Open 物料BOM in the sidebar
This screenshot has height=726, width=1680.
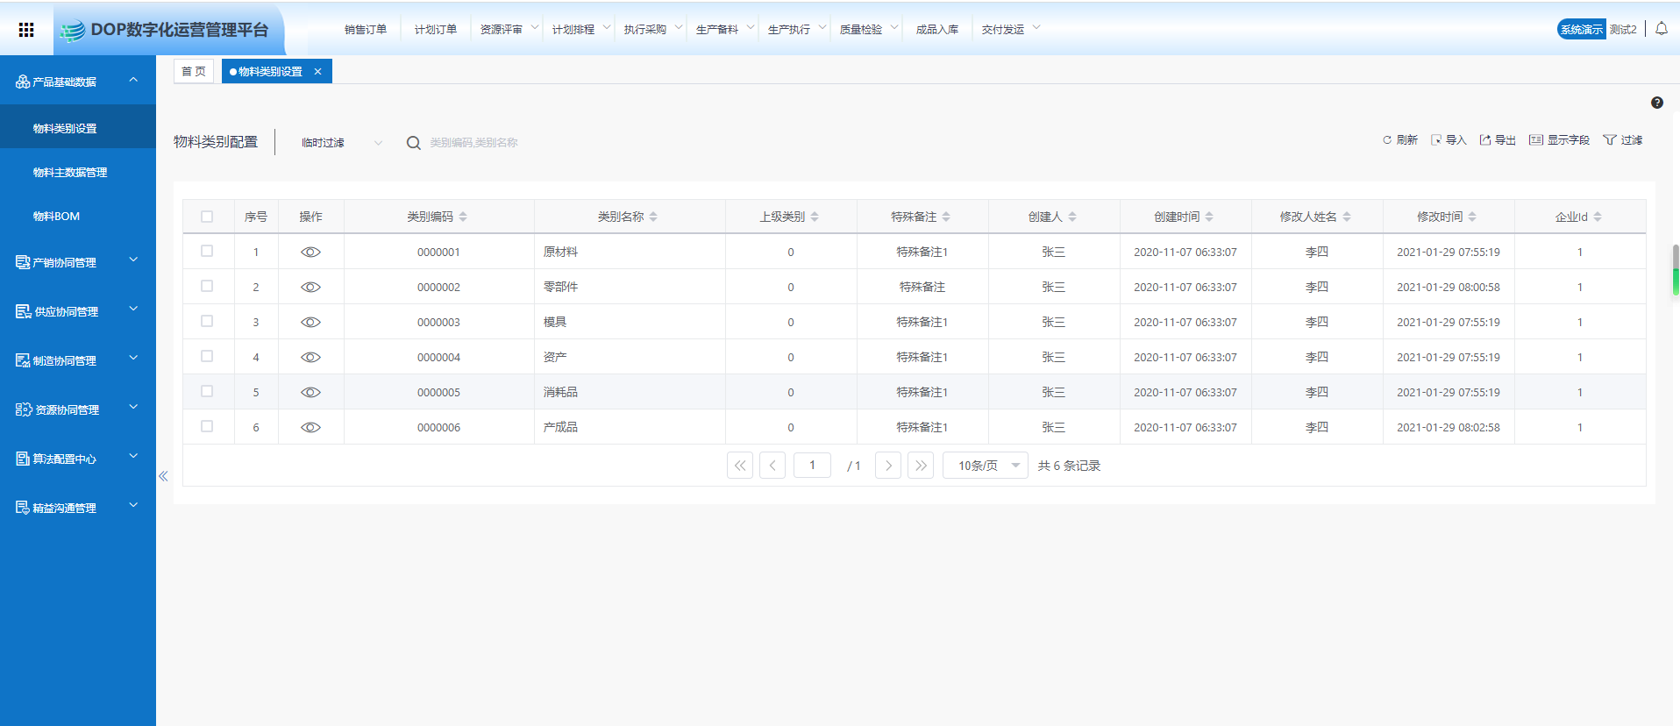point(56,217)
